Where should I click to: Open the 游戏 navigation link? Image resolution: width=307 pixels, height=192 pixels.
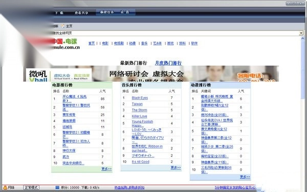[x=170, y=44]
